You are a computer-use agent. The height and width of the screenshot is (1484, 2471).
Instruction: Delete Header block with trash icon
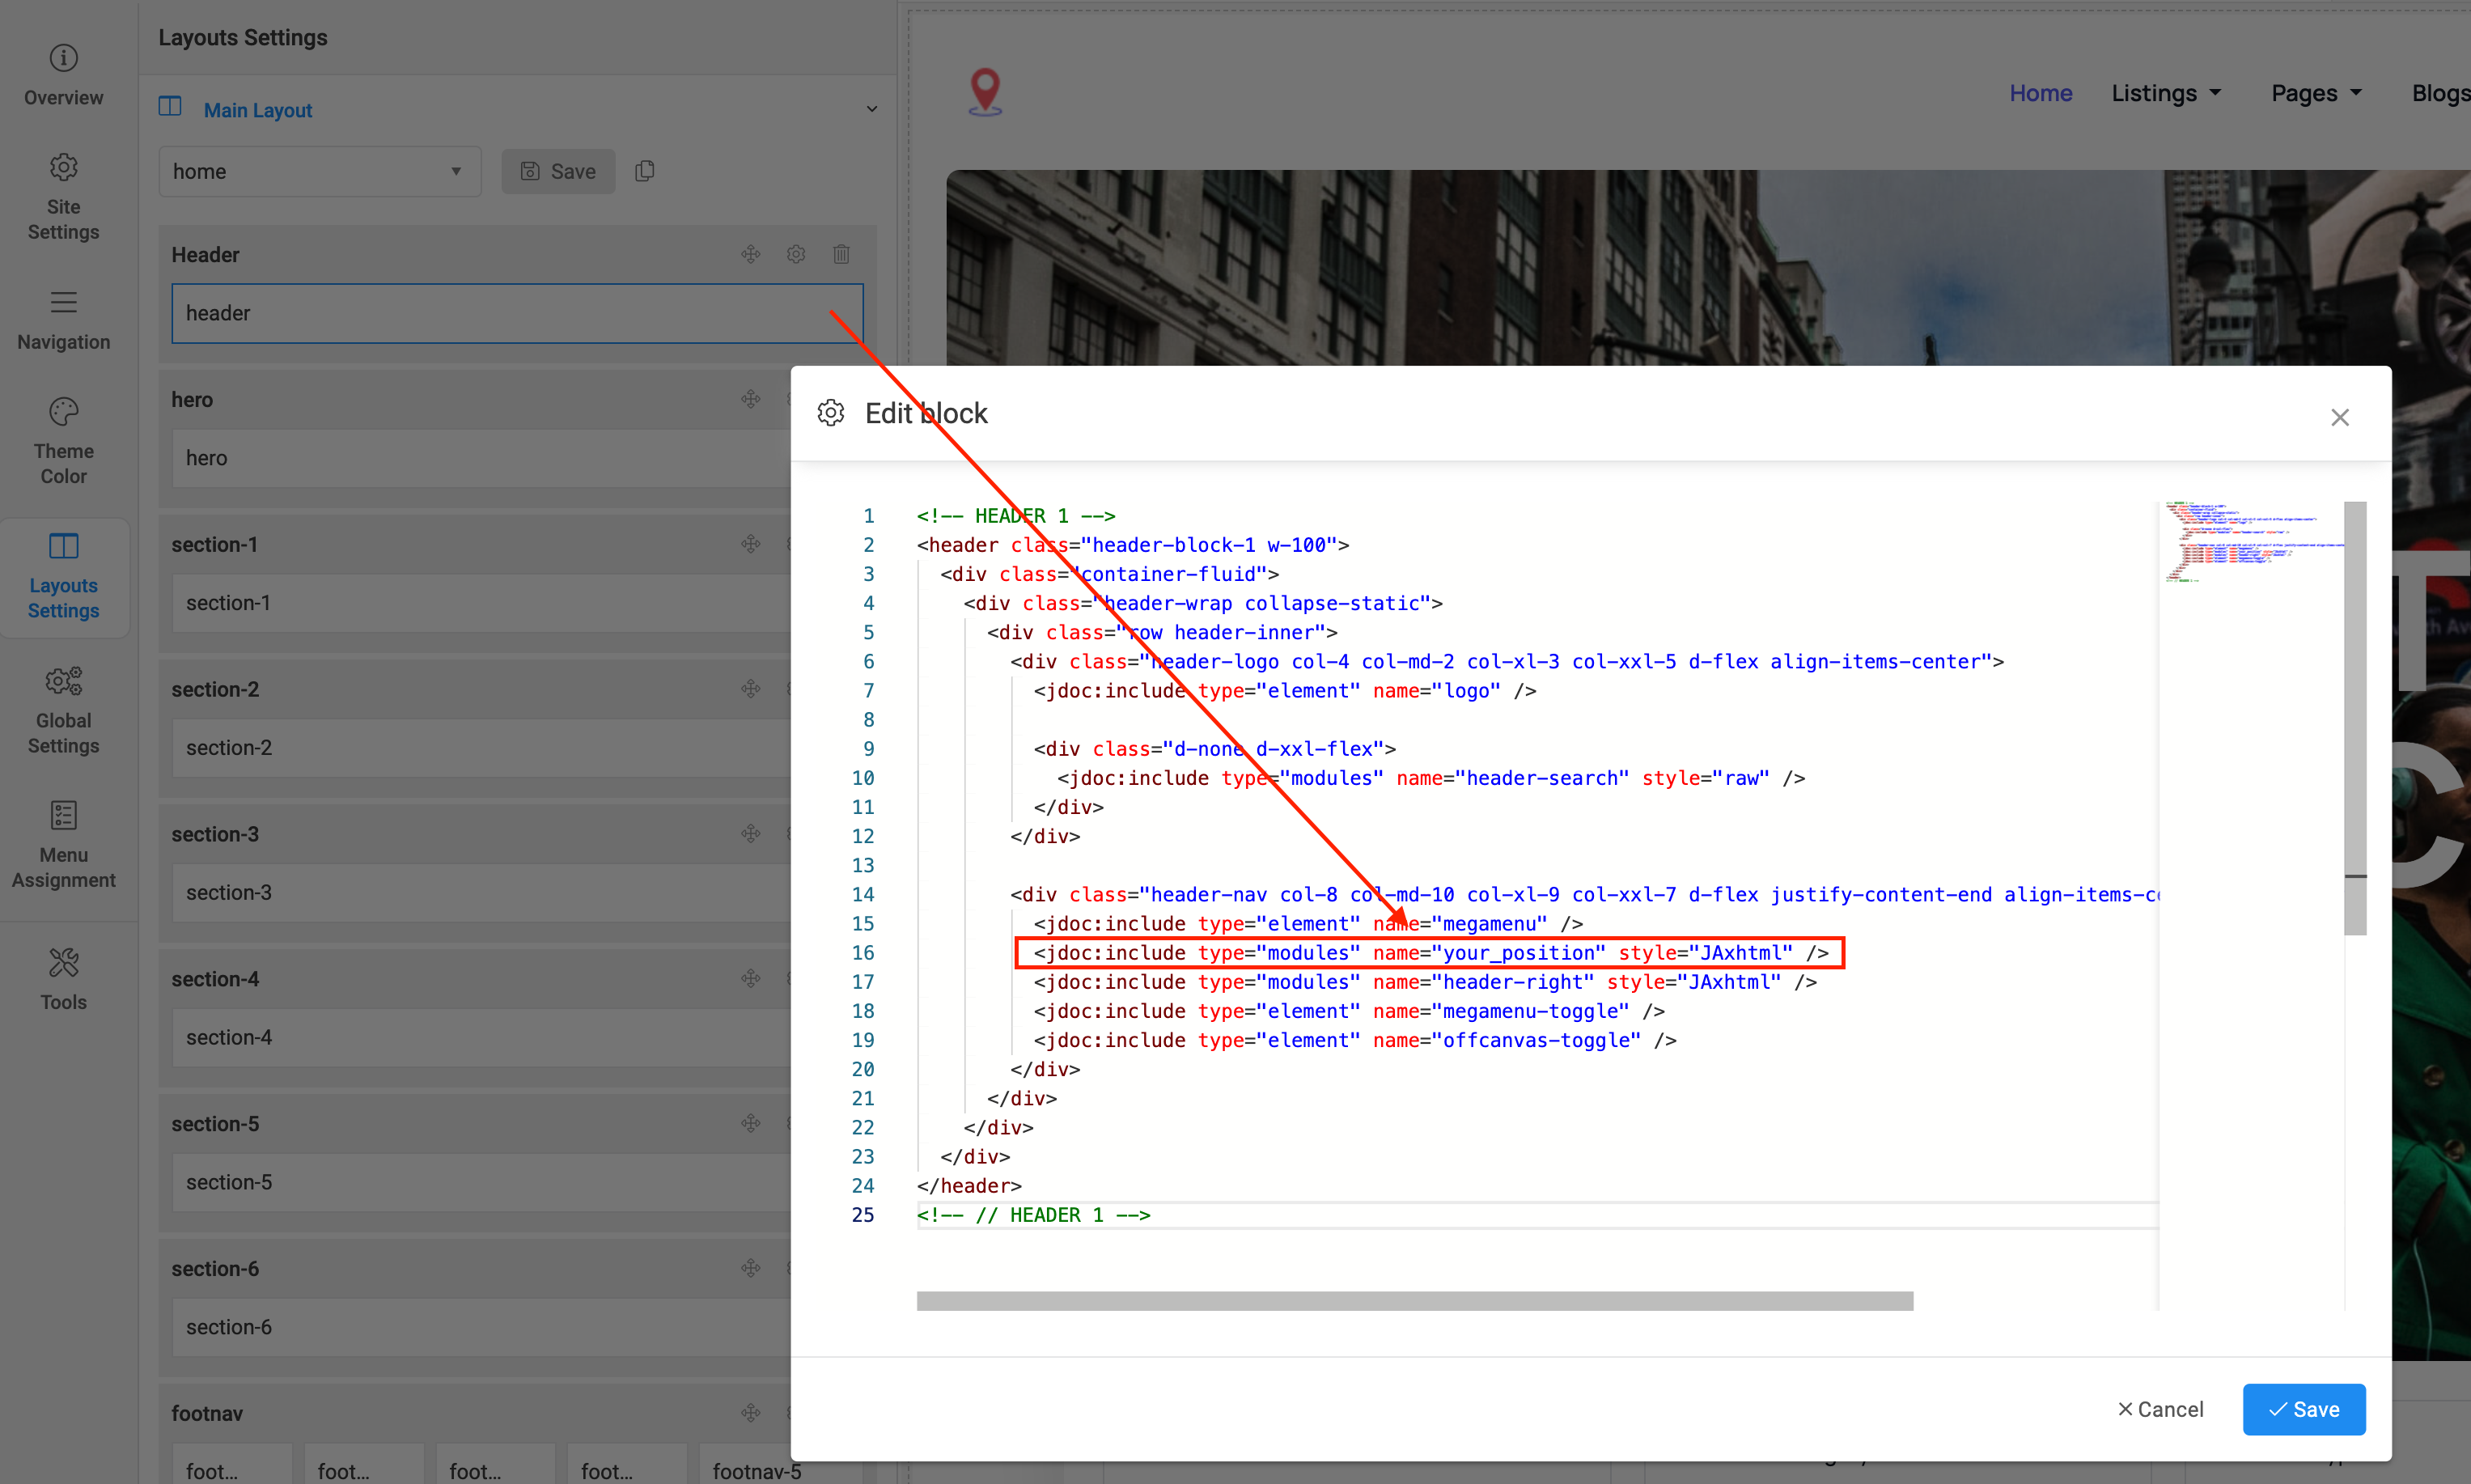(x=841, y=254)
